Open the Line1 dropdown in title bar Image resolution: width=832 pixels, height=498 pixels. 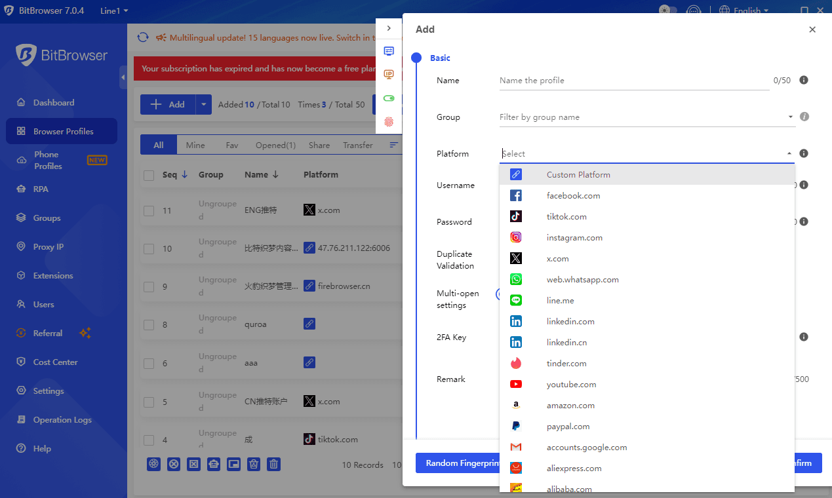114,11
